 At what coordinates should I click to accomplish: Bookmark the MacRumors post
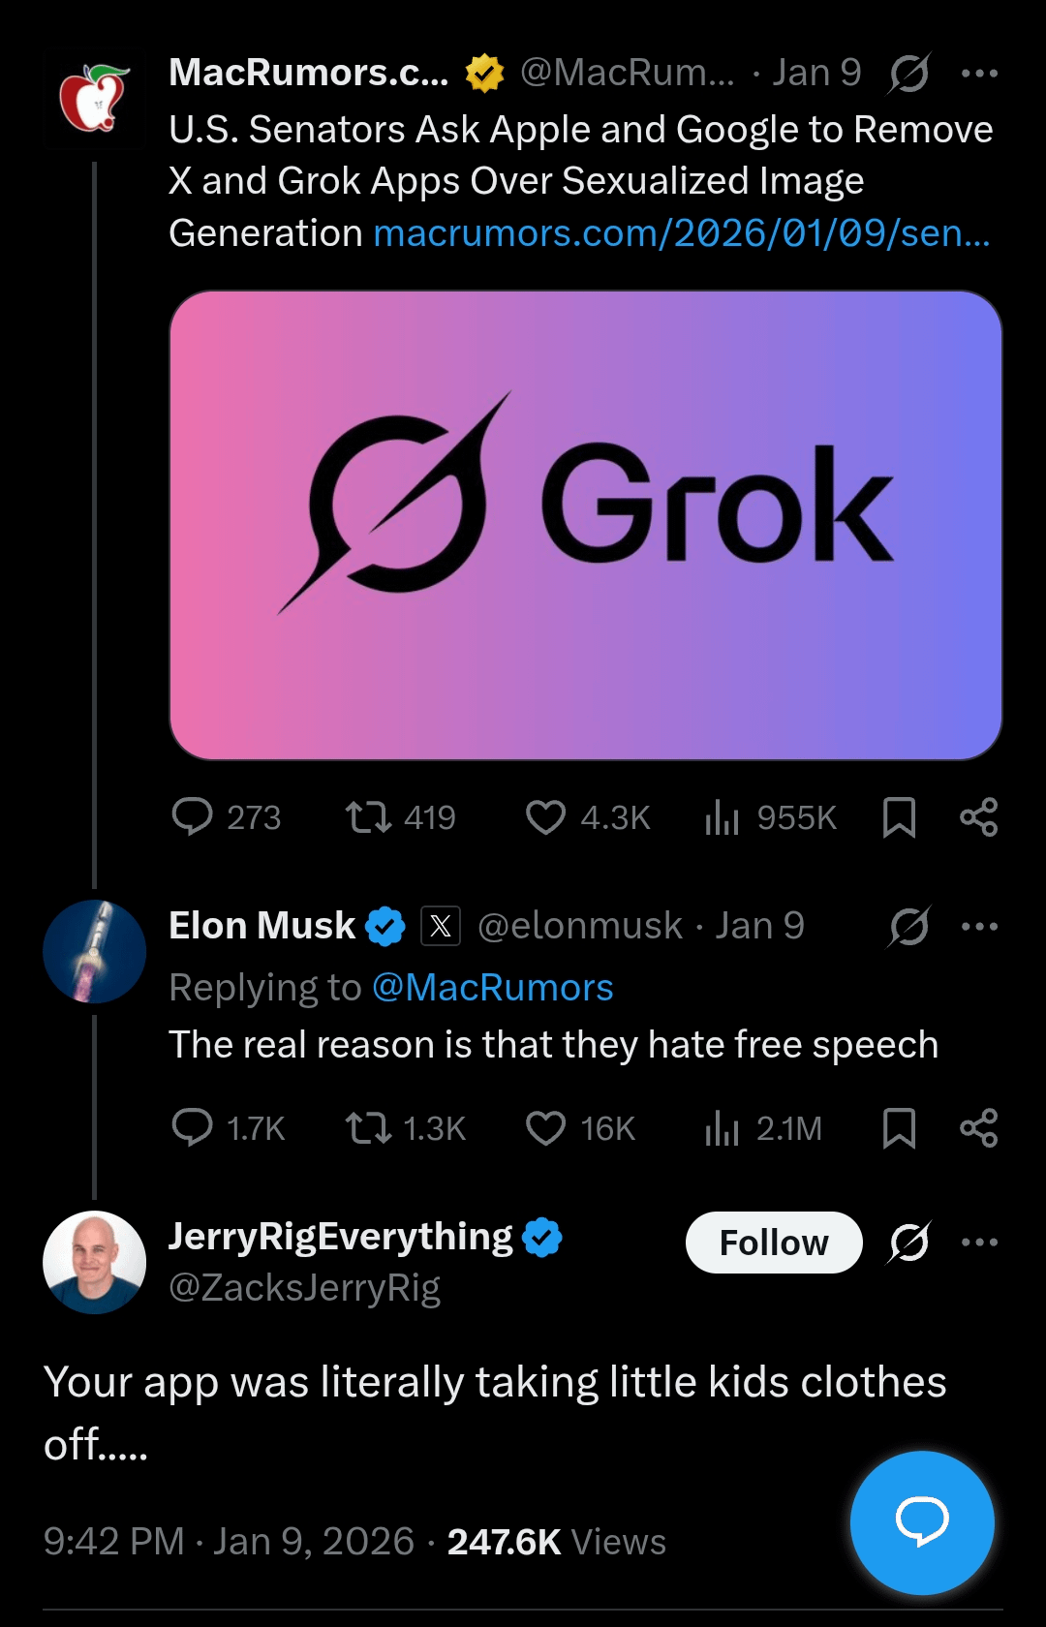click(899, 816)
